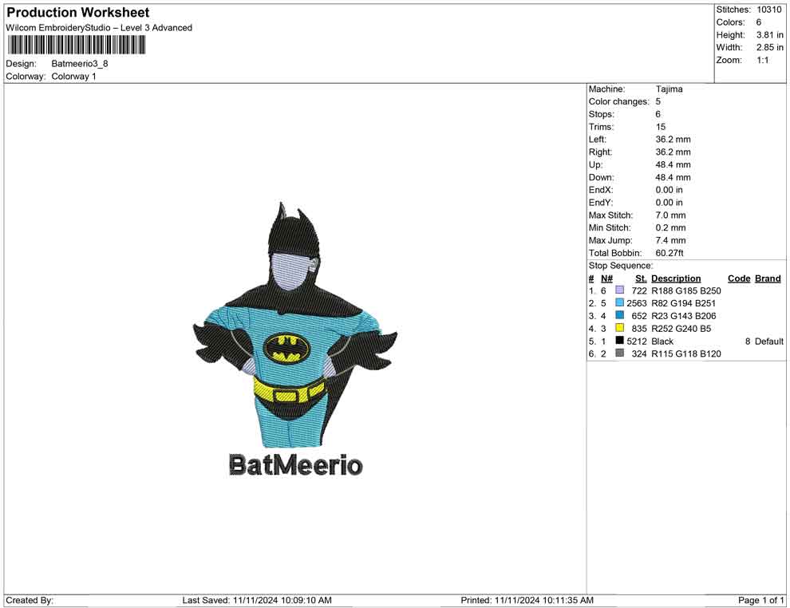Click the Min Stitch value 0.2 mm
The width and height of the screenshot is (790, 608).
[x=670, y=227]
